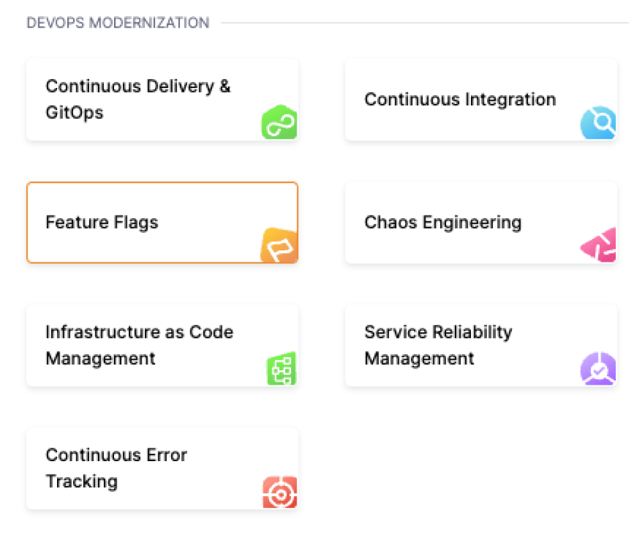Click 'Chaos Engineering' title text

pos(443,222)
